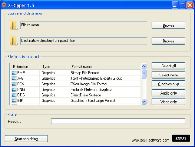Select the BMP extension entry

click(x=21, y=73)
